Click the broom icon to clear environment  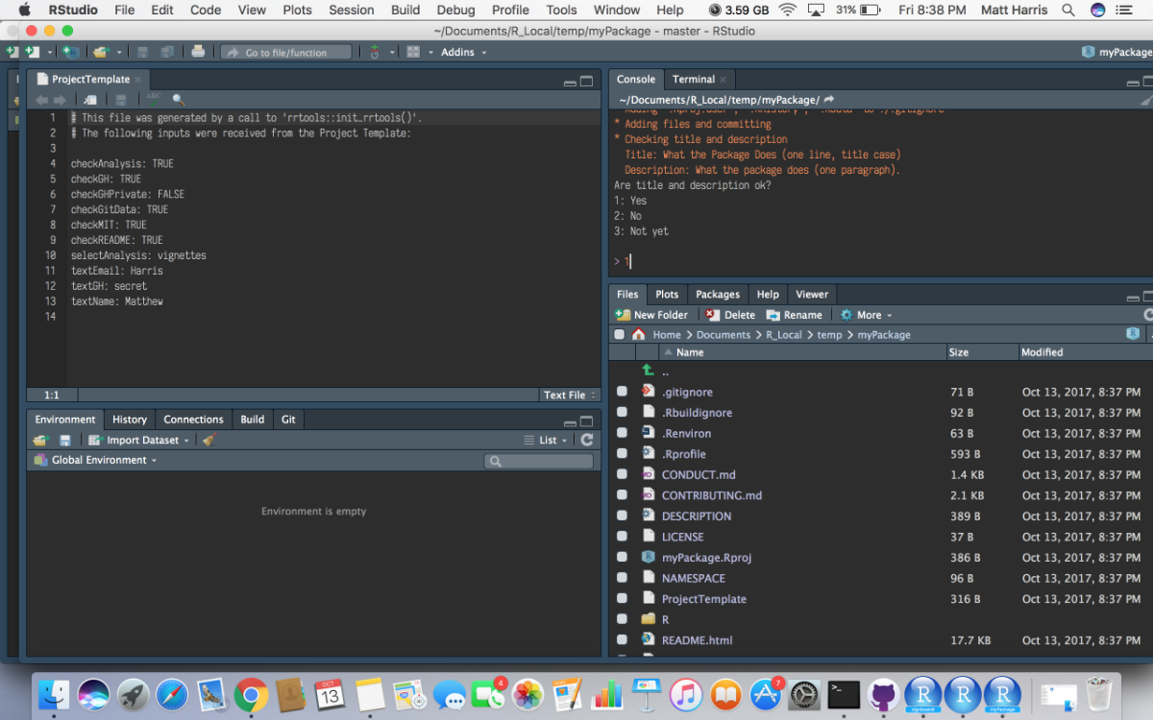pyautogui.click(x=209, y=440)
